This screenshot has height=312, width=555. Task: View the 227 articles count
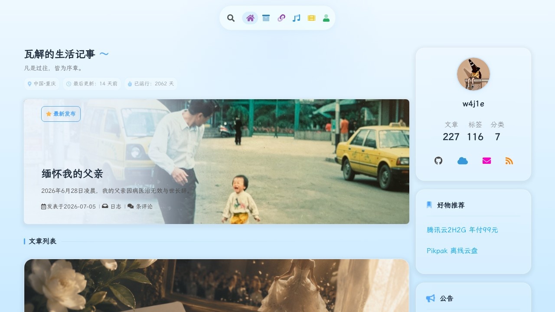pos(451,137)
